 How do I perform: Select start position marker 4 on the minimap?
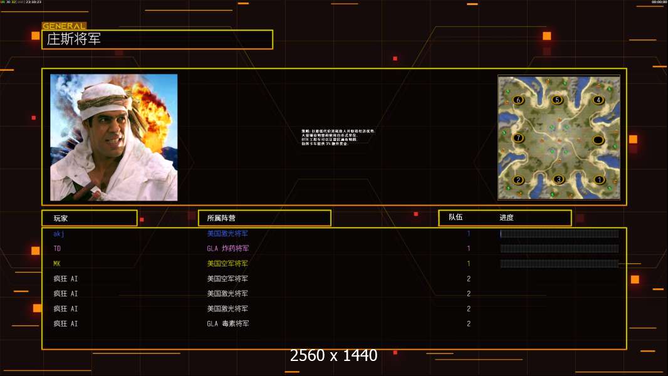[x=598, y=100]
